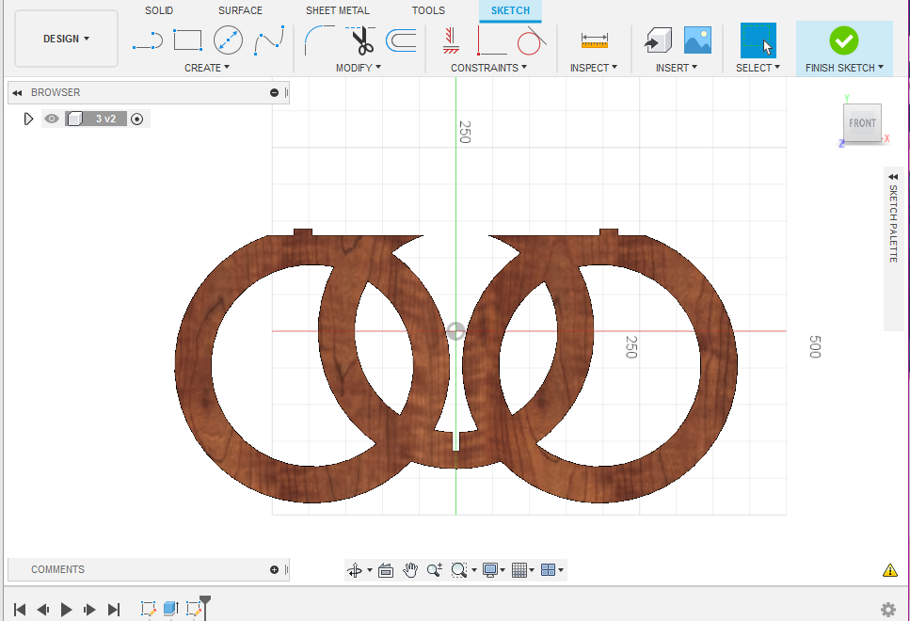Play the timeline
This screenshot has width=910, height=621.
pyautogui.click(x=66, y=610)
